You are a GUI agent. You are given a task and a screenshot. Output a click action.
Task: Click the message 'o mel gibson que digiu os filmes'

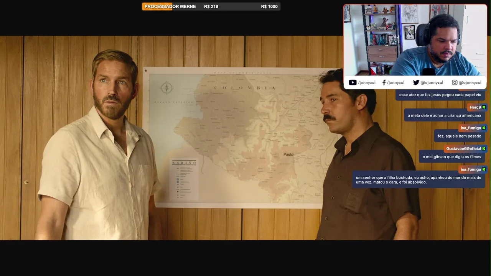tap(452, 157)
